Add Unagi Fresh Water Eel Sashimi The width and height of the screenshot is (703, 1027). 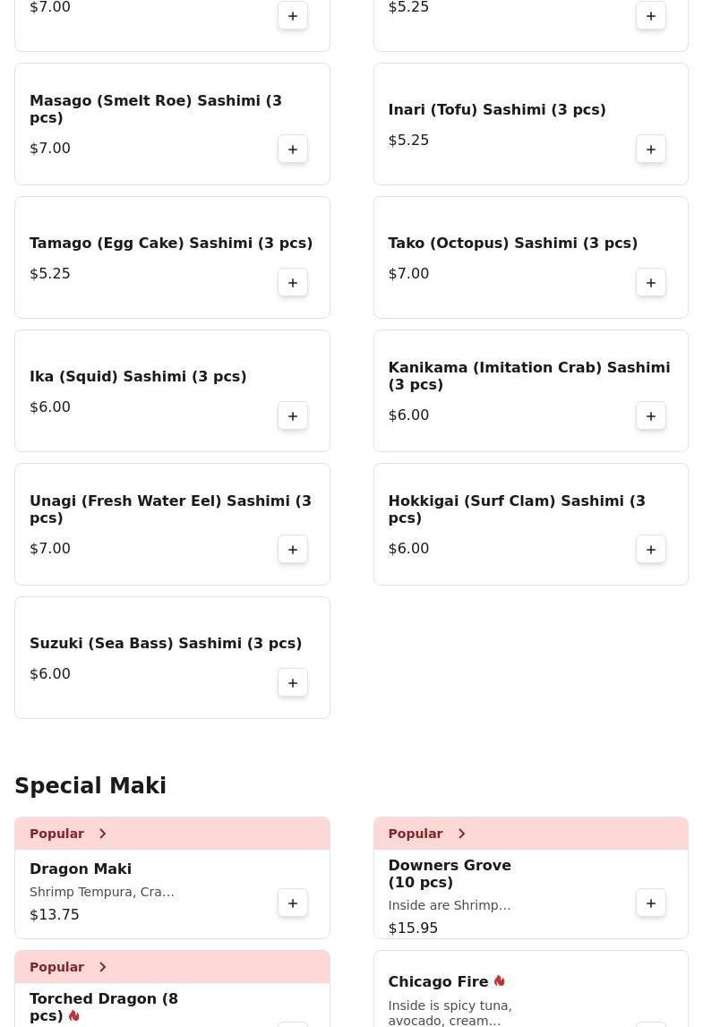293,550
